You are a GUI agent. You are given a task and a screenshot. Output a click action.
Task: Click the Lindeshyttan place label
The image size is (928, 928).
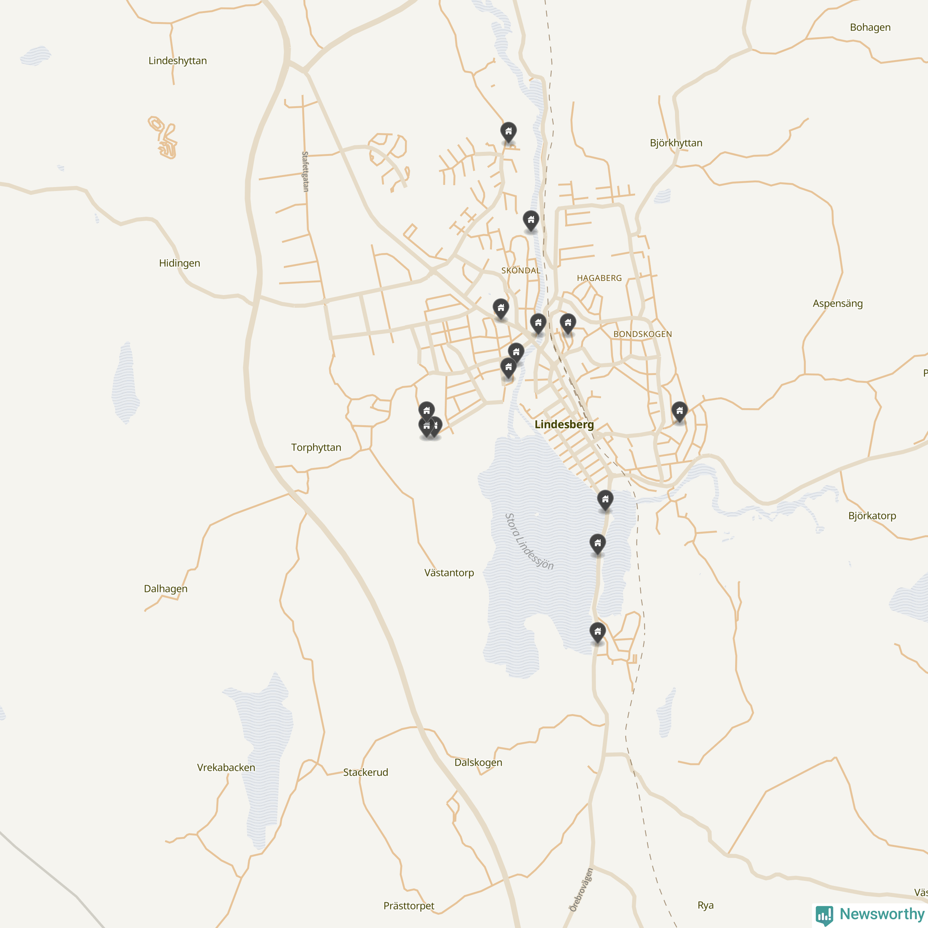177,61
